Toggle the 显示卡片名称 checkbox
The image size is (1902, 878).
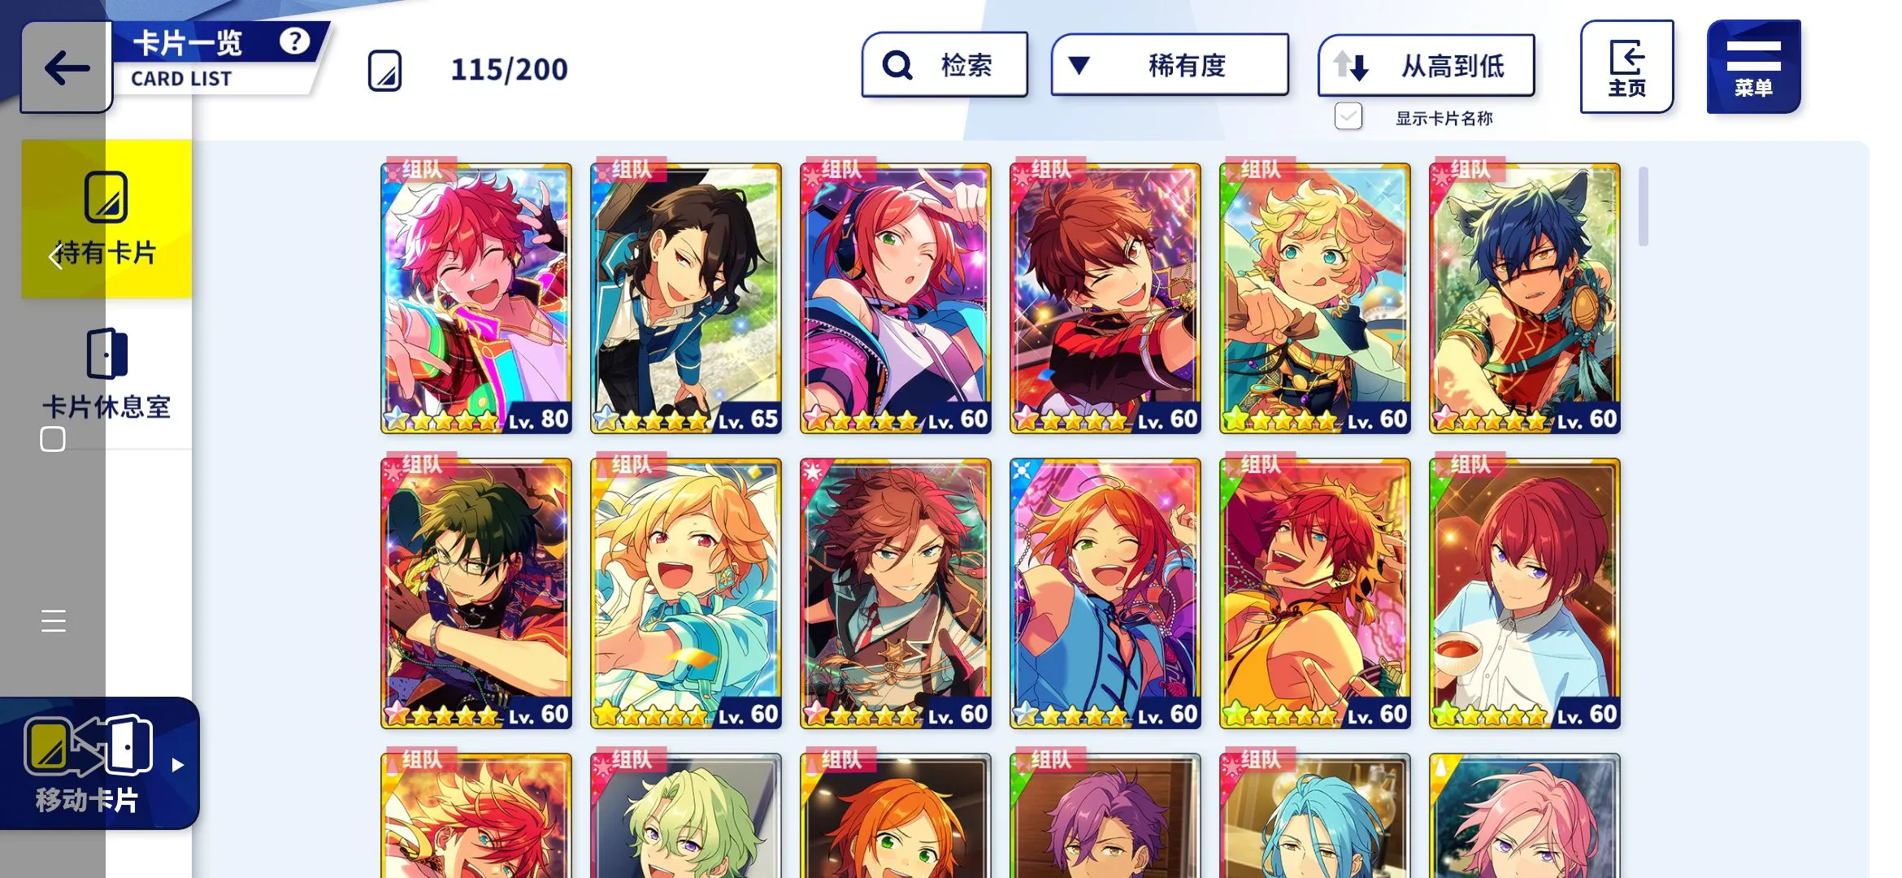[1348, 116]
